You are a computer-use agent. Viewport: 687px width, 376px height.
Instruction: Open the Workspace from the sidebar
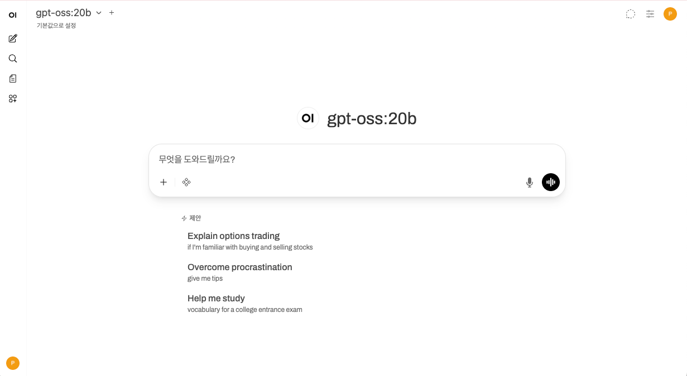coord(13,98)
